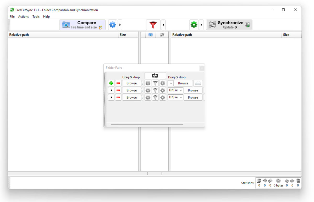Viewport: 314px width, 202px height.
Task: Toggle category view in middle column header
Action: click(x=150, y=35)
